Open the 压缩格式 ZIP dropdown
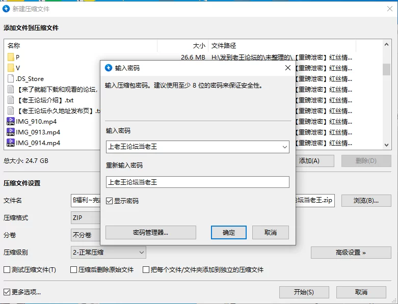398x304 pixels. click(x=86, y=218)
